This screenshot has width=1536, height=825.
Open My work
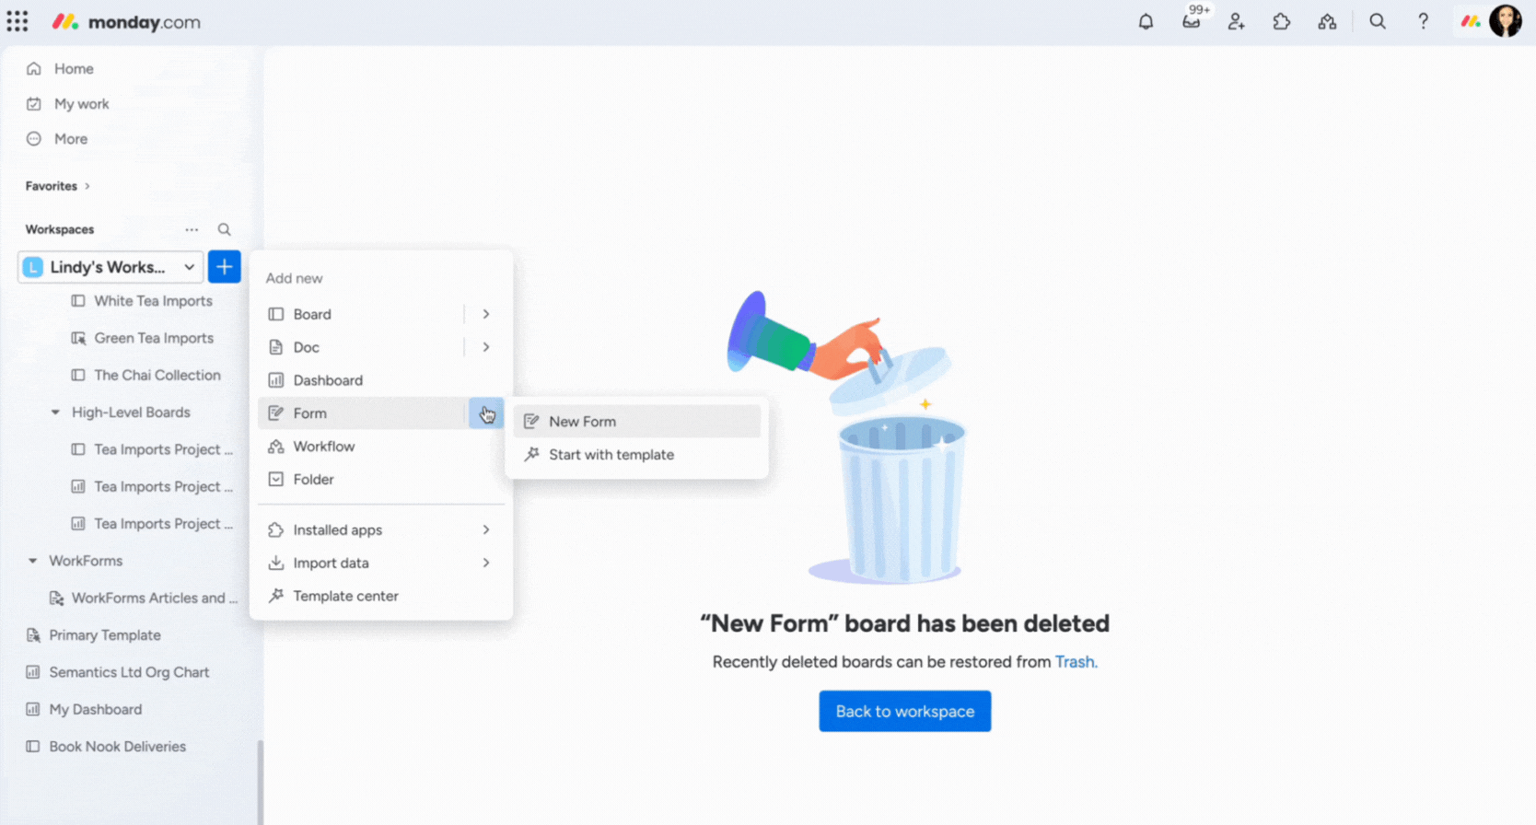click(x=81, y=104)
